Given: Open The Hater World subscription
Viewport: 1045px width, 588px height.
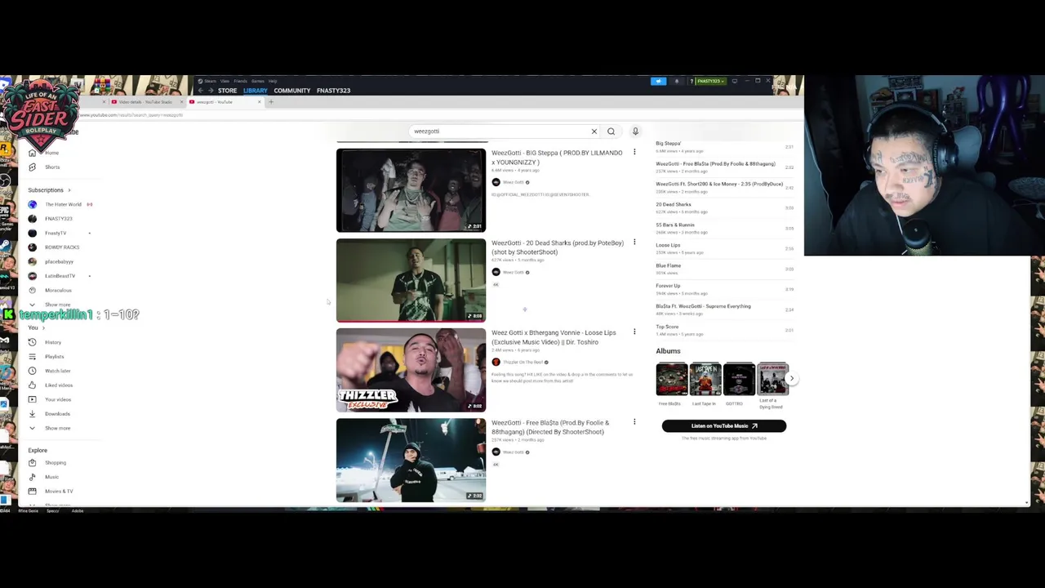Looking at the screenshot, I should [x=62, y=204].
